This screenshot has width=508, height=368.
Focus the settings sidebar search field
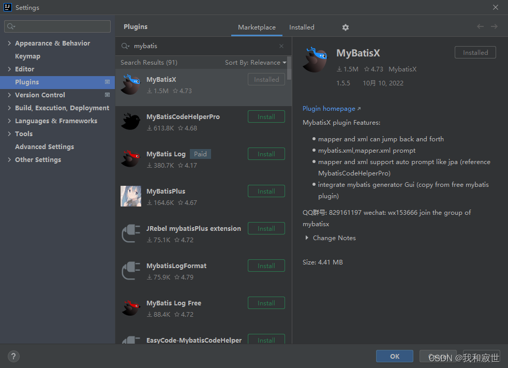pos(57,26)
